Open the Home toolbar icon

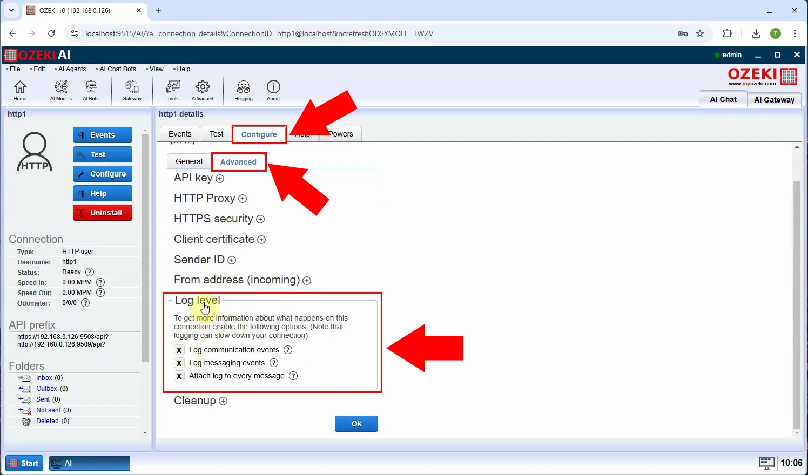click(20, 90)
